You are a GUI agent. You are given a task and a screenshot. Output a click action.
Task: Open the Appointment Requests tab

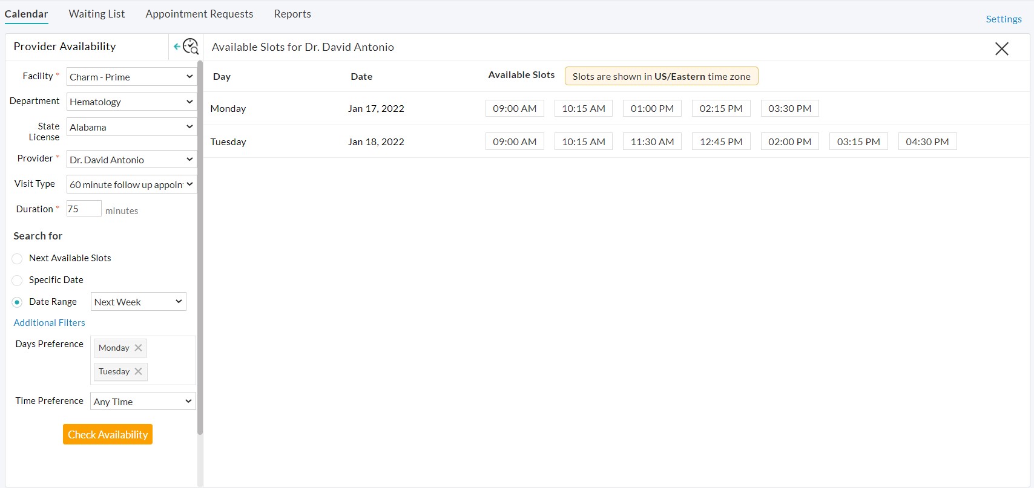coord(199,14)
